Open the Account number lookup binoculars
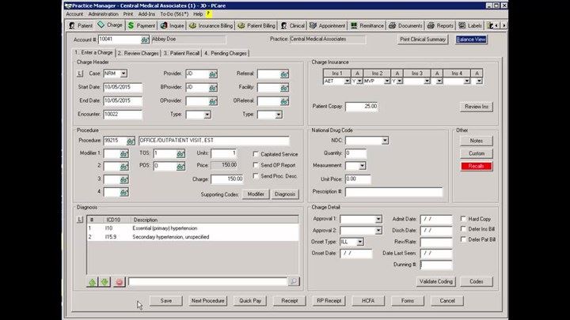Viewport: 570px width, 320px height. 145,40
